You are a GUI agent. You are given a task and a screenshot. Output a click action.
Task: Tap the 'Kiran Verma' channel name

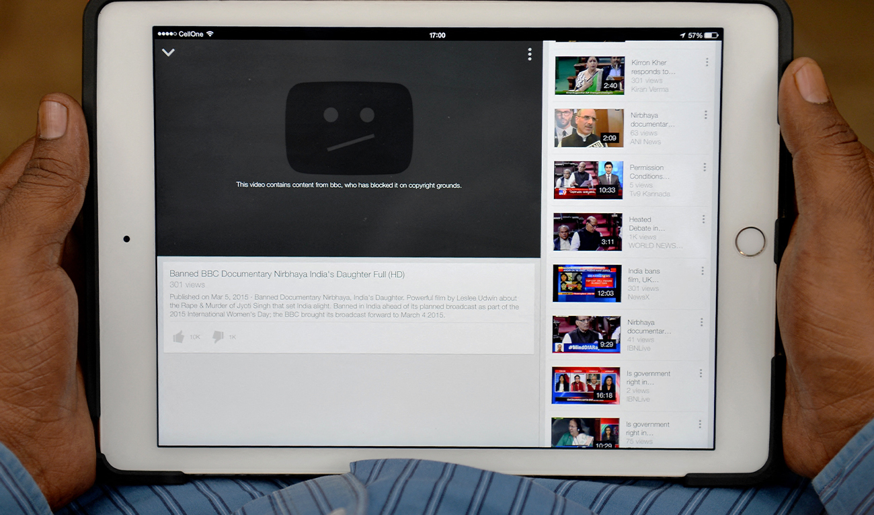(649, 89)
